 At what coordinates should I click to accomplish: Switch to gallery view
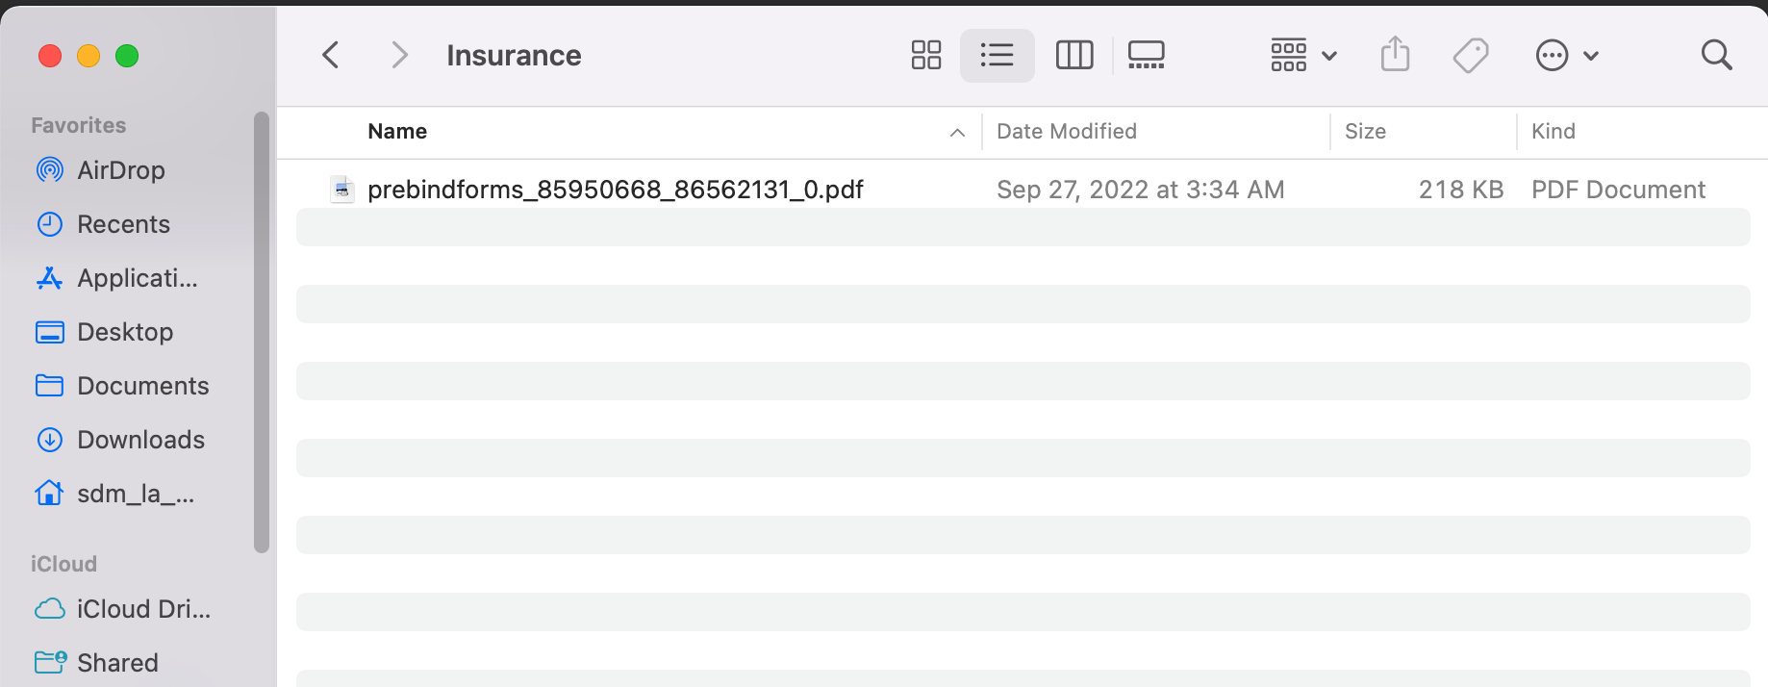(1146, 55)
